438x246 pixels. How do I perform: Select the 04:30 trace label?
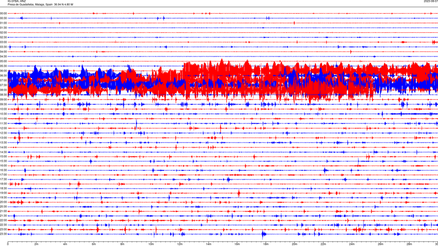[x=3, y=56]
